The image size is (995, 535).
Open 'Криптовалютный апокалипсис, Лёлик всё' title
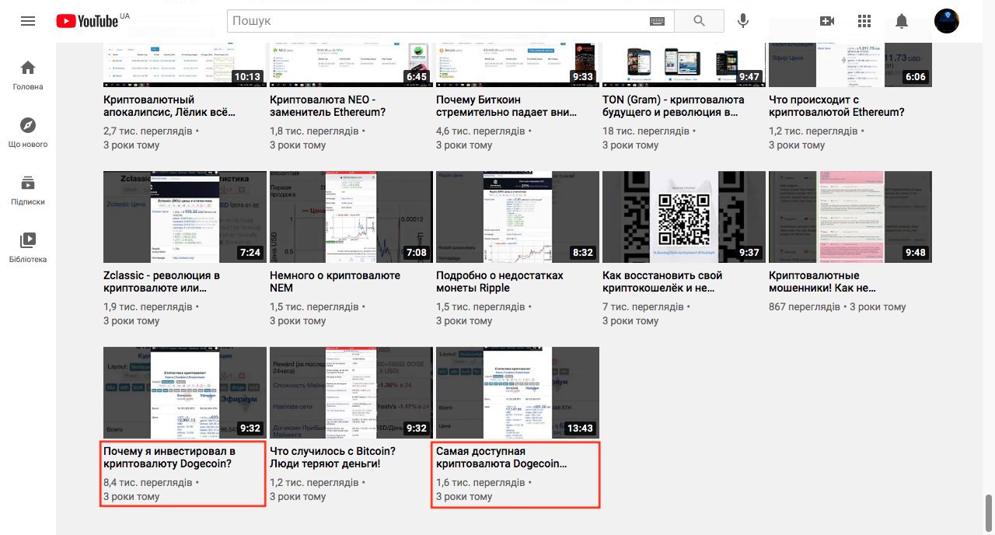169,106
